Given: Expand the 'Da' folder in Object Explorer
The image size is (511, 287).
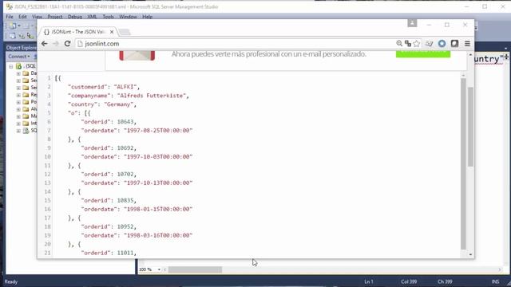Looking at the screenshot, I should [18, 73].
